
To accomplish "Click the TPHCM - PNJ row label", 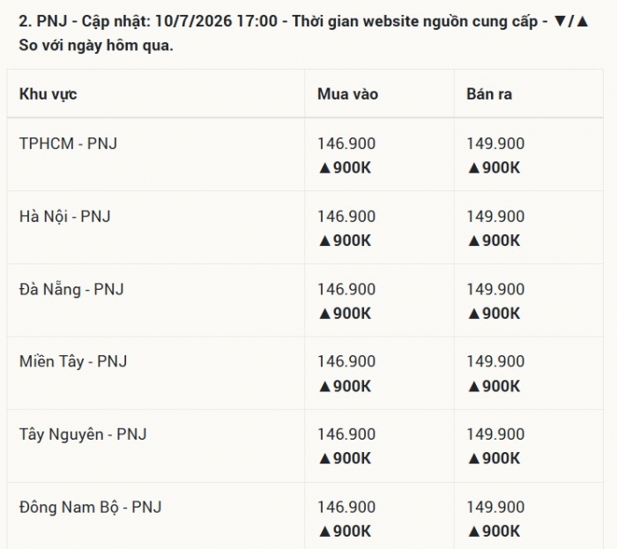I will [x=68, y=144].
